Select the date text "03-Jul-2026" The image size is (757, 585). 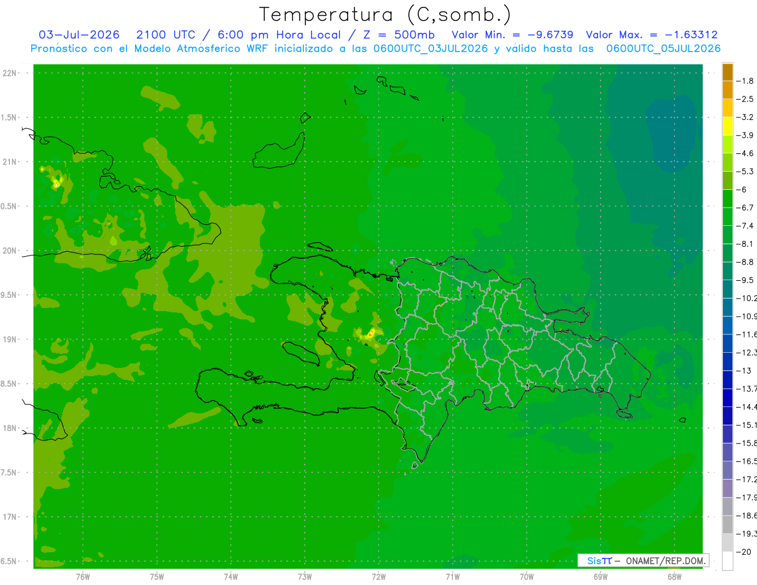tap(79, 35)
